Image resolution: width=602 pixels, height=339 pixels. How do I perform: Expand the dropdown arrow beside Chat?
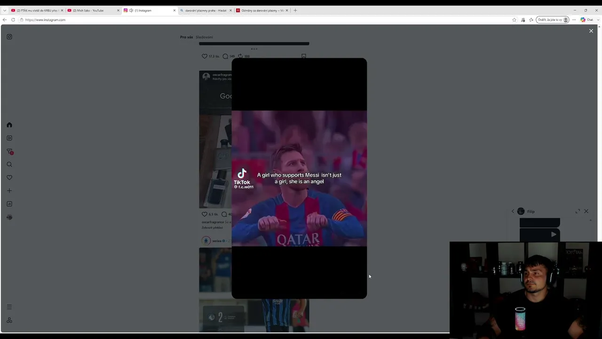[597, 20]
